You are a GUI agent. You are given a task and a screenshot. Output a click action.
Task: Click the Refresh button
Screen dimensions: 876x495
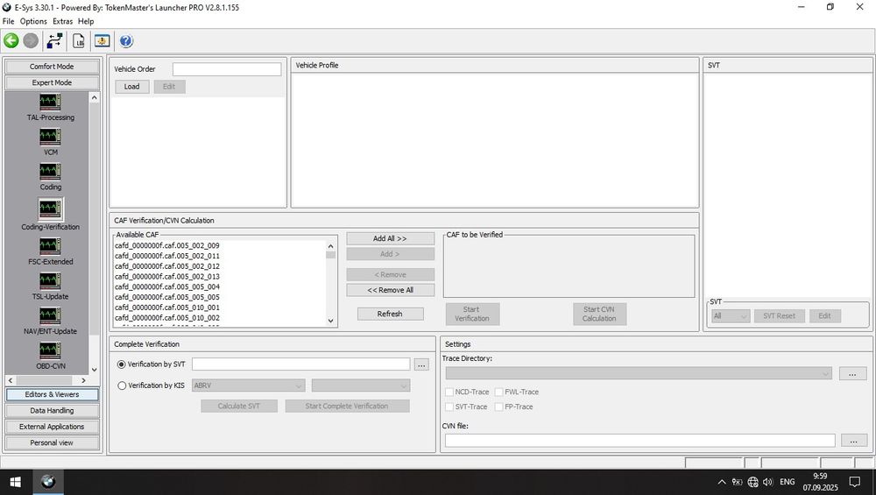coord(390,314)
